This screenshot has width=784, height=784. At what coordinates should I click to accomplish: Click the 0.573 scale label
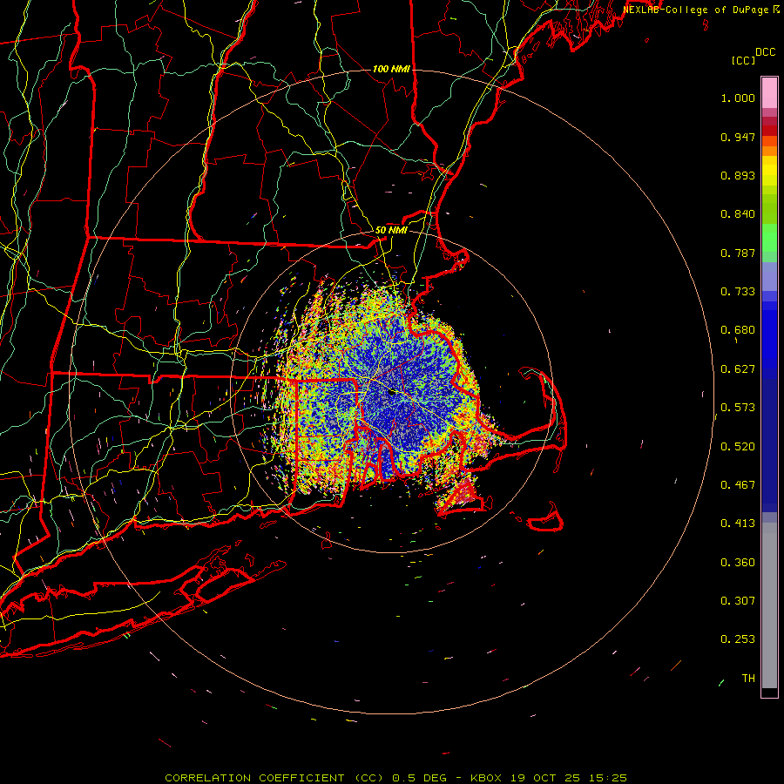click(738, 408)
